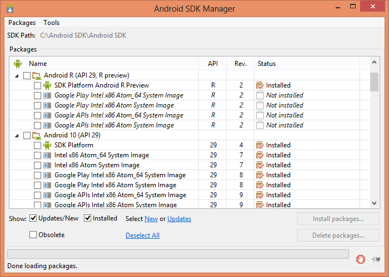
Task: Check Intel x86 Atom System Image 29 checkbox
Action: pos(37,165)
